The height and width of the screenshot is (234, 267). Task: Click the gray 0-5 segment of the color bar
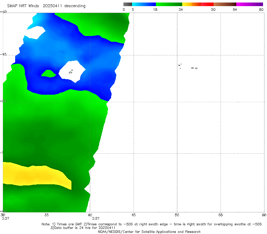point(128,4)
